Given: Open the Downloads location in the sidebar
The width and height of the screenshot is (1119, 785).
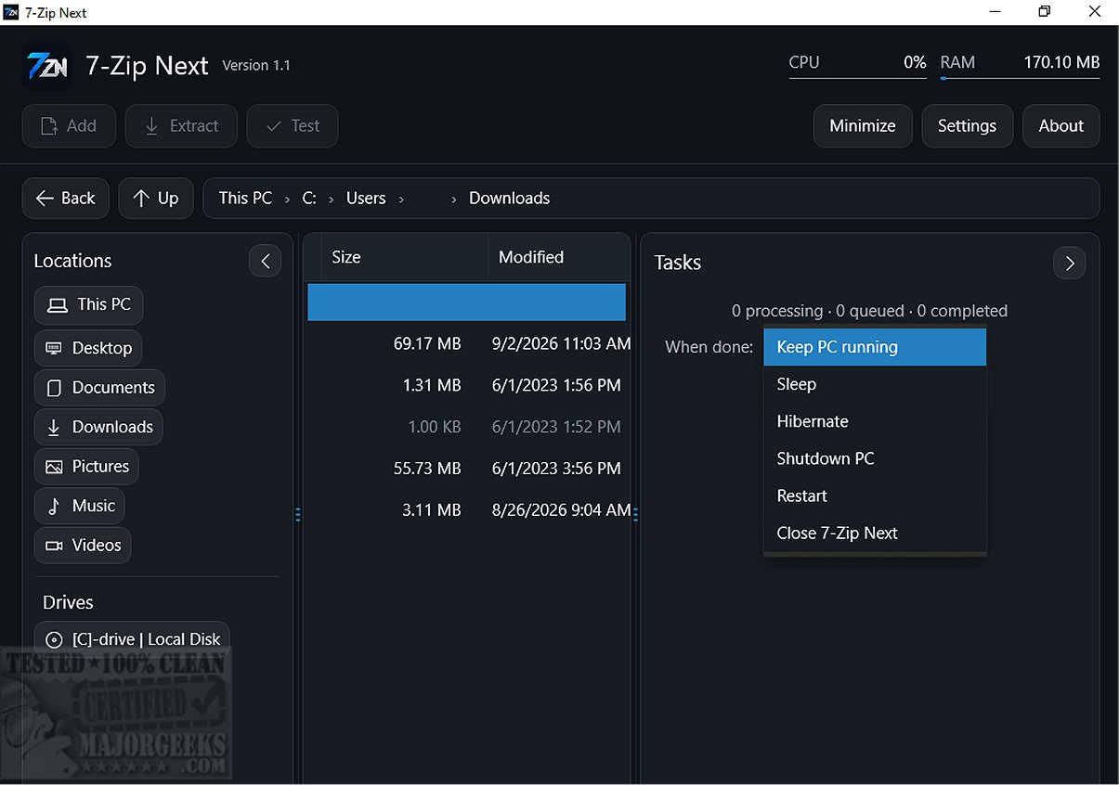Looking at the screenshot, I should click(x=99, y=428).
